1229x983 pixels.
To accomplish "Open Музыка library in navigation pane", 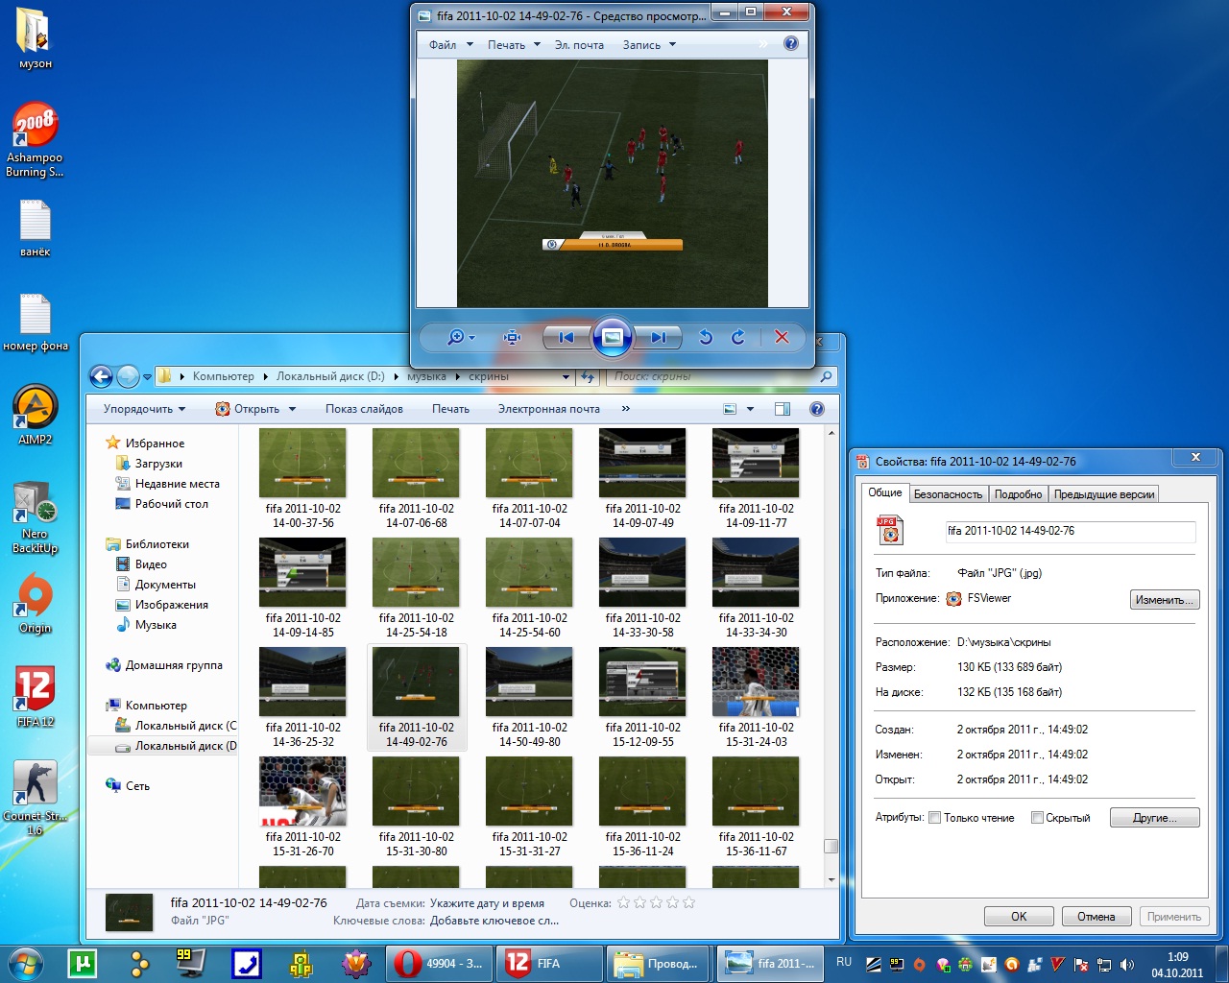I will coord(156,625).
